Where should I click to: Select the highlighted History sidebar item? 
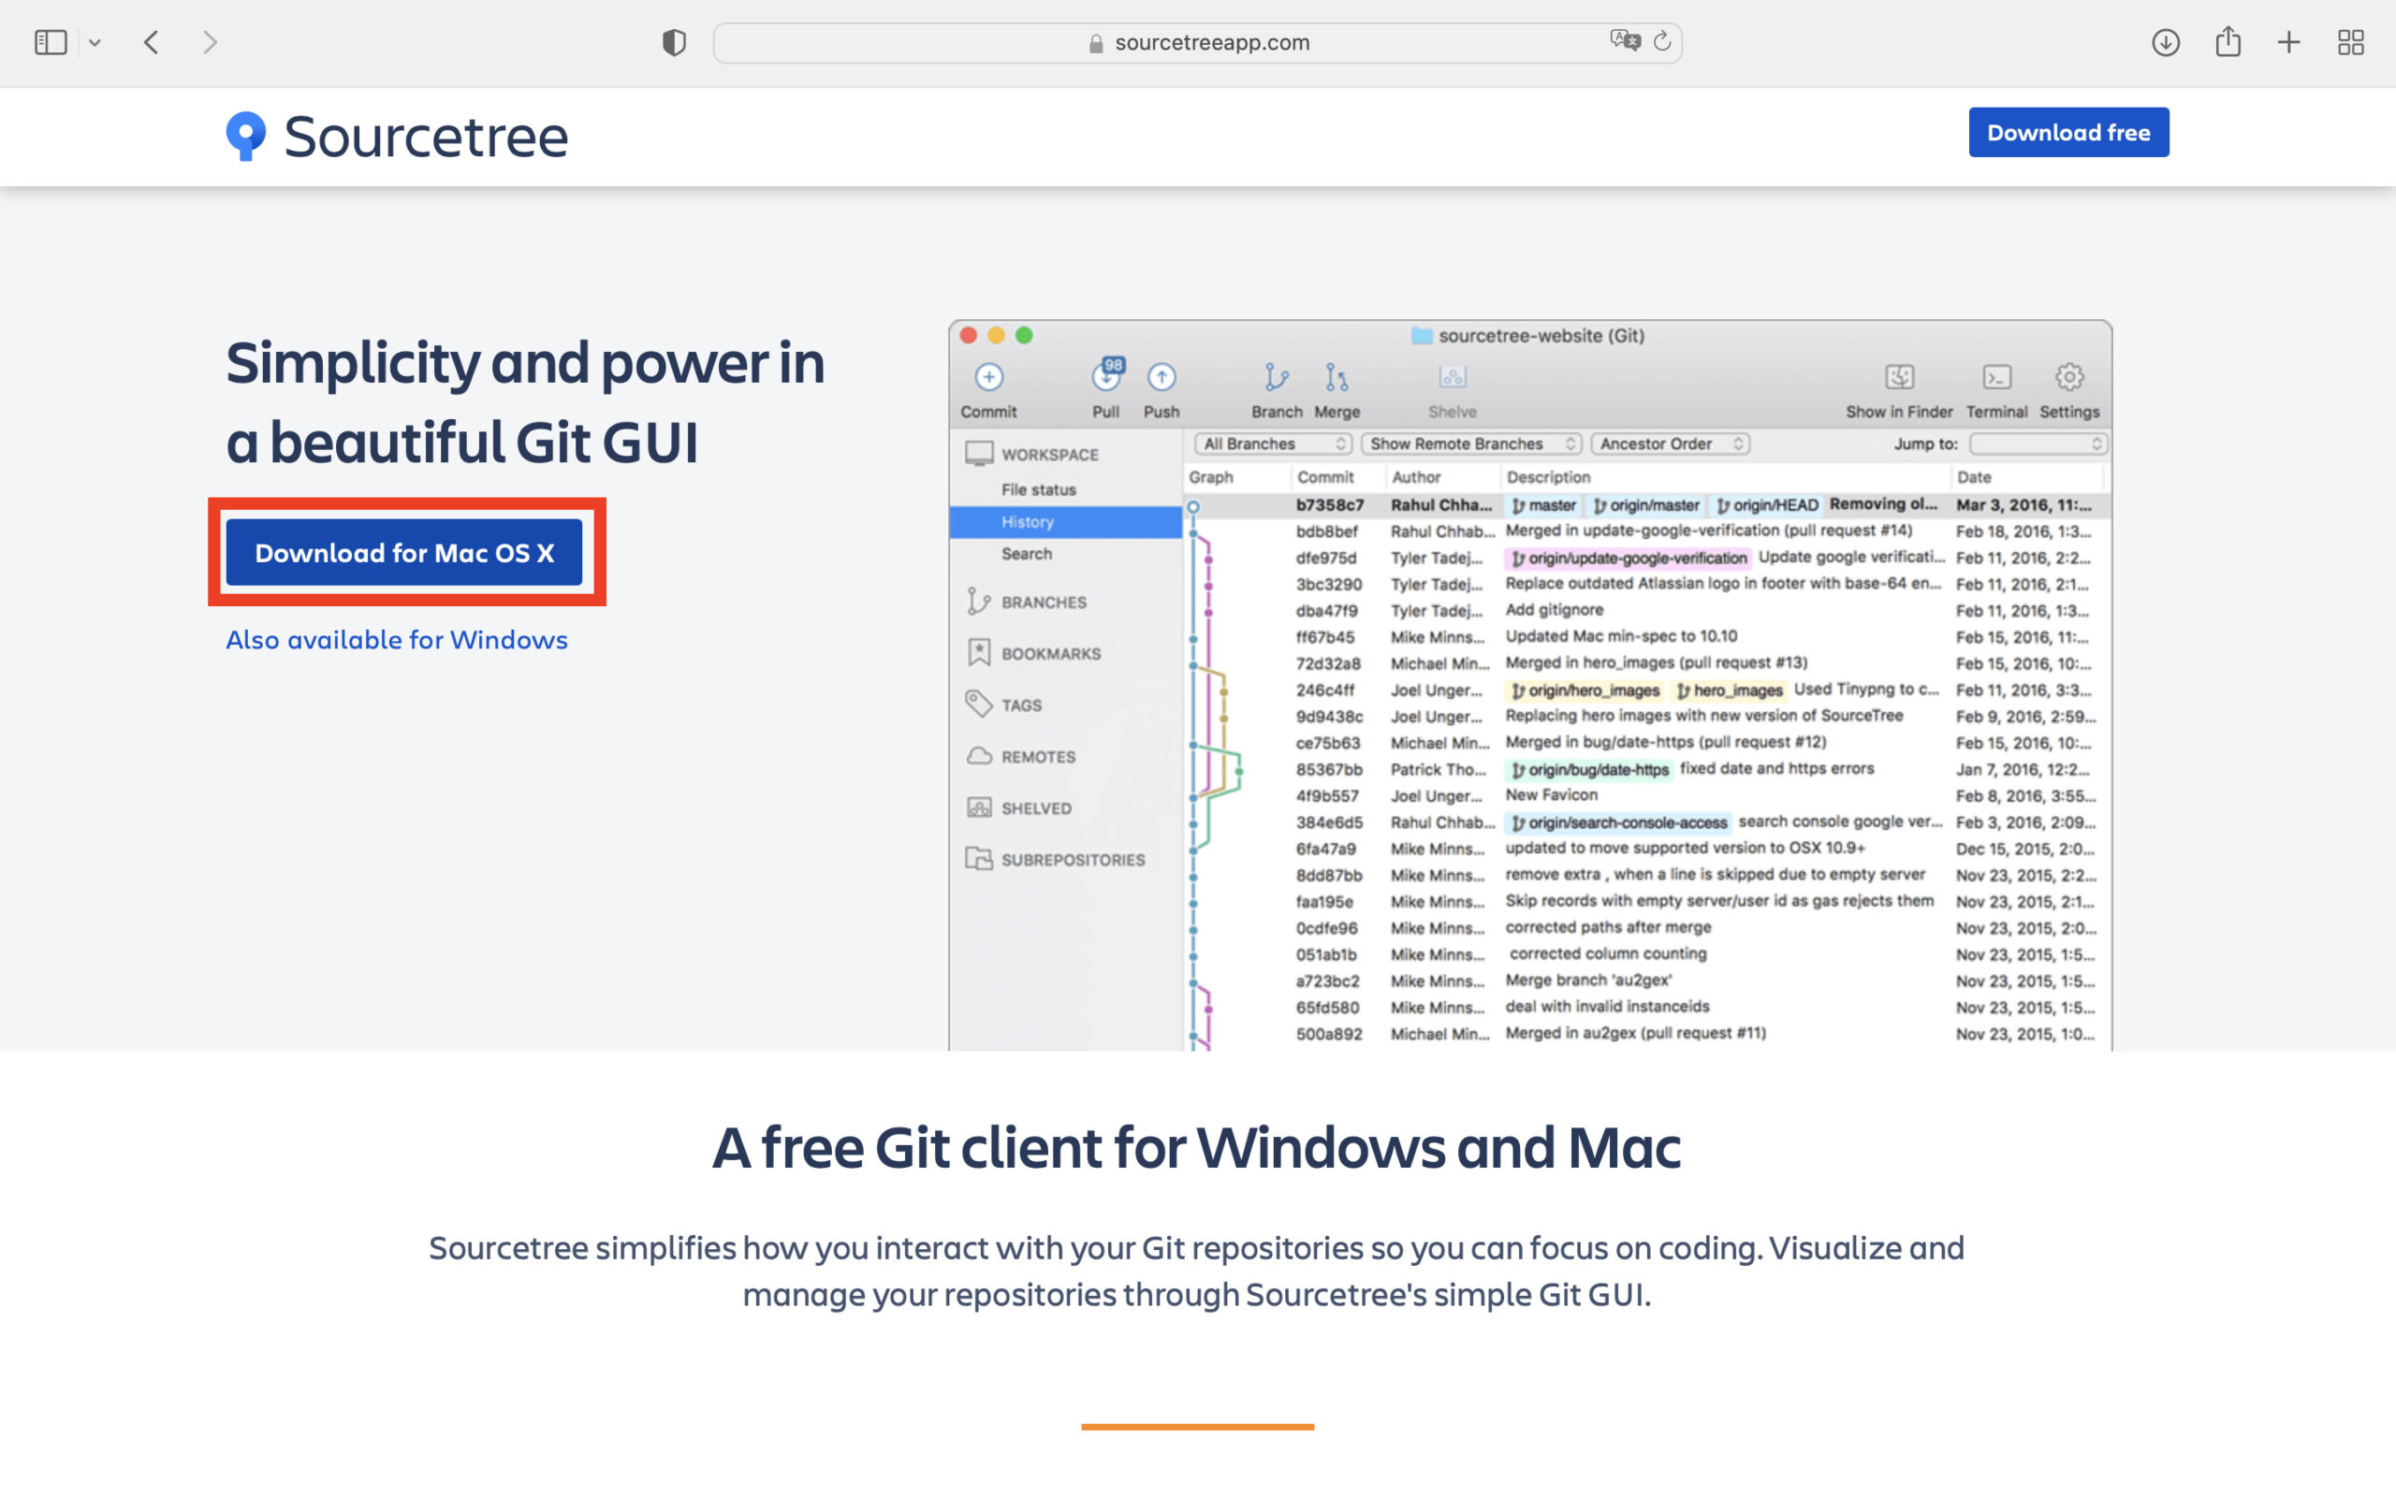(x=1065, y=522)
